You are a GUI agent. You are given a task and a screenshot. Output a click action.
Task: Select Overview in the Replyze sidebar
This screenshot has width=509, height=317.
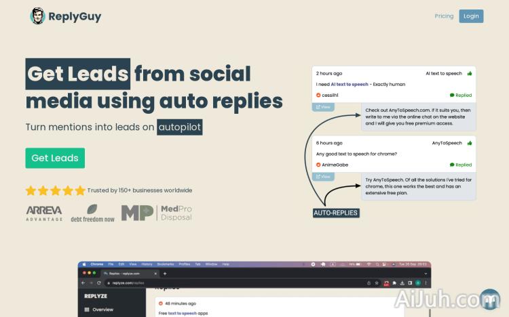pos(102,310)
